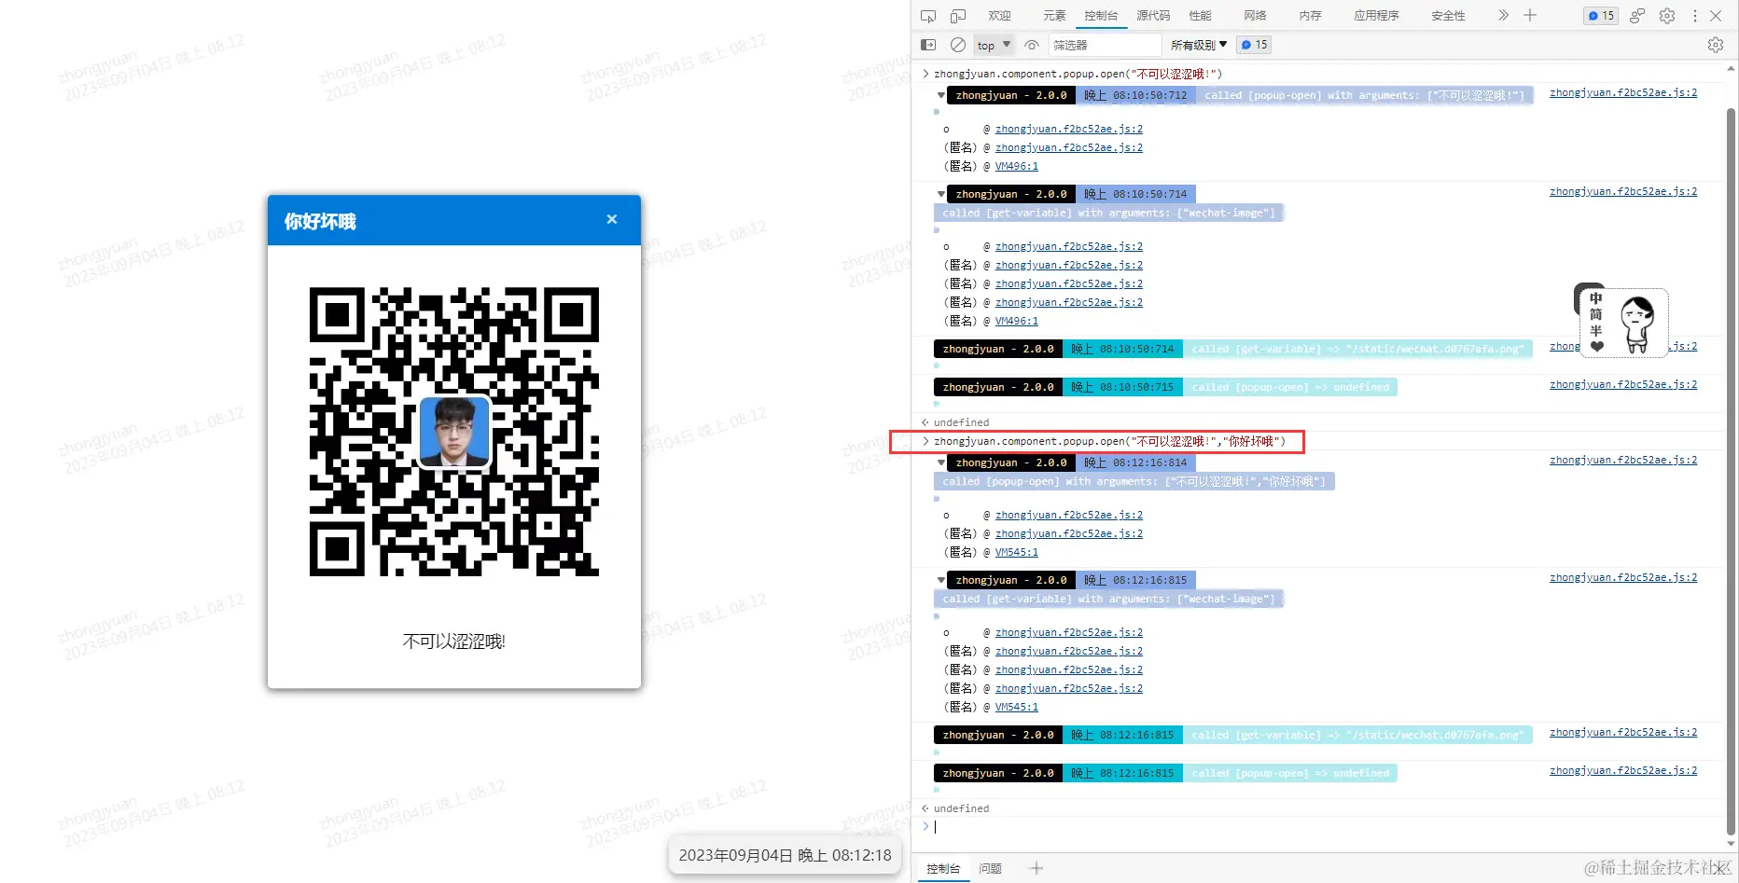Click the floating 中简半 sticker widget
1739x883 pixels.
[1621, 323]
